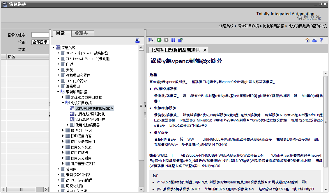Click the article pane scroll up arrow

326,73
